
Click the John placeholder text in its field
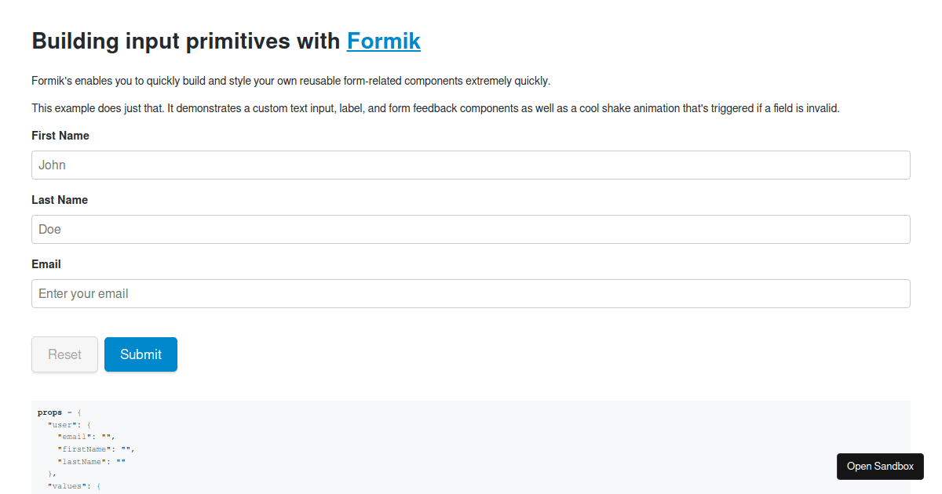pyautogui.click(x=52, y=165)
